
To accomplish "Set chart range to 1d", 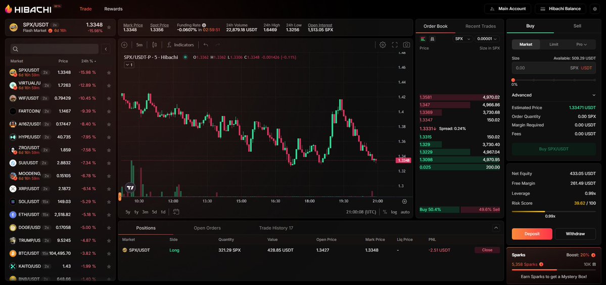I will point(163,212).
